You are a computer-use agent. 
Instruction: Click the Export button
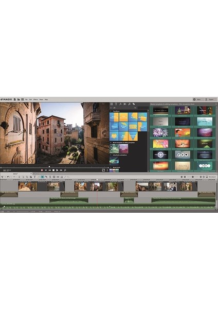[x=210, y=99]
